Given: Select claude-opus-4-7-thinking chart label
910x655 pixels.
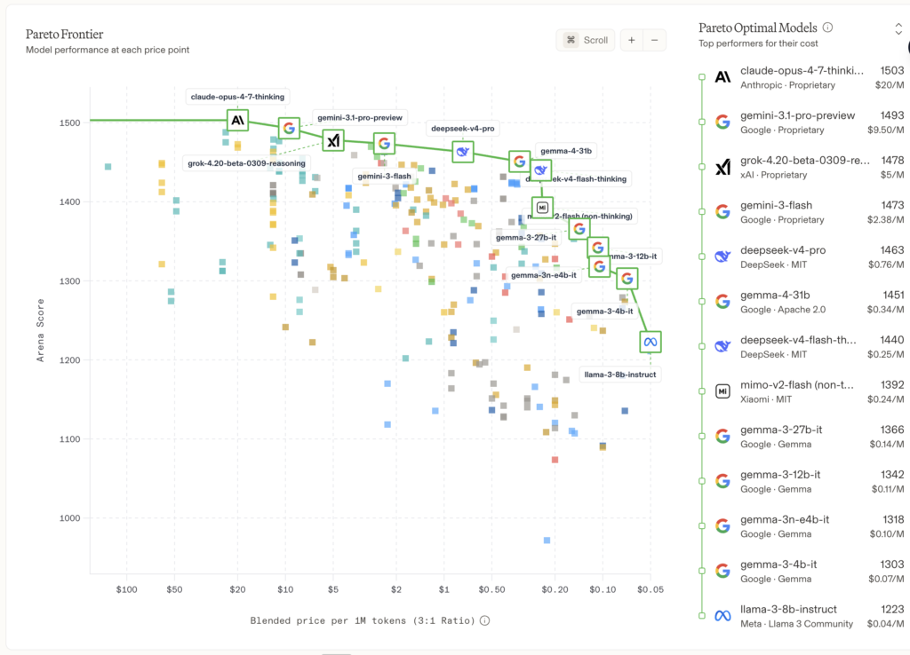Looking at the screenshot, I should point(237,97).
